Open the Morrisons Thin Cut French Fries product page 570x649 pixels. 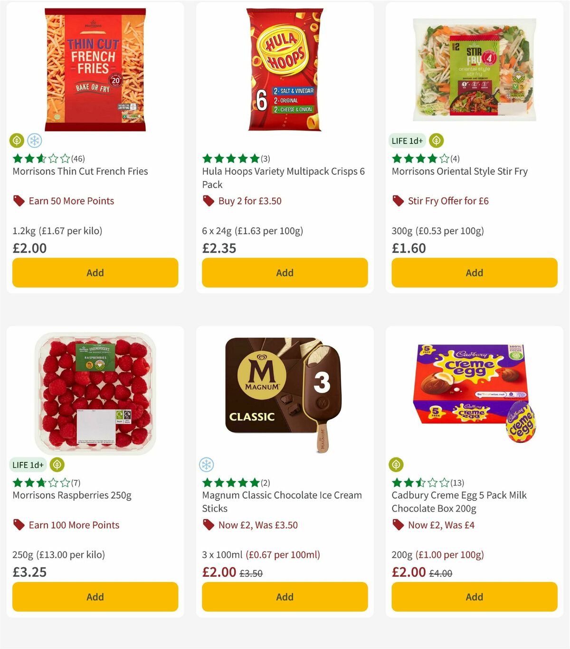pos(80,172)
